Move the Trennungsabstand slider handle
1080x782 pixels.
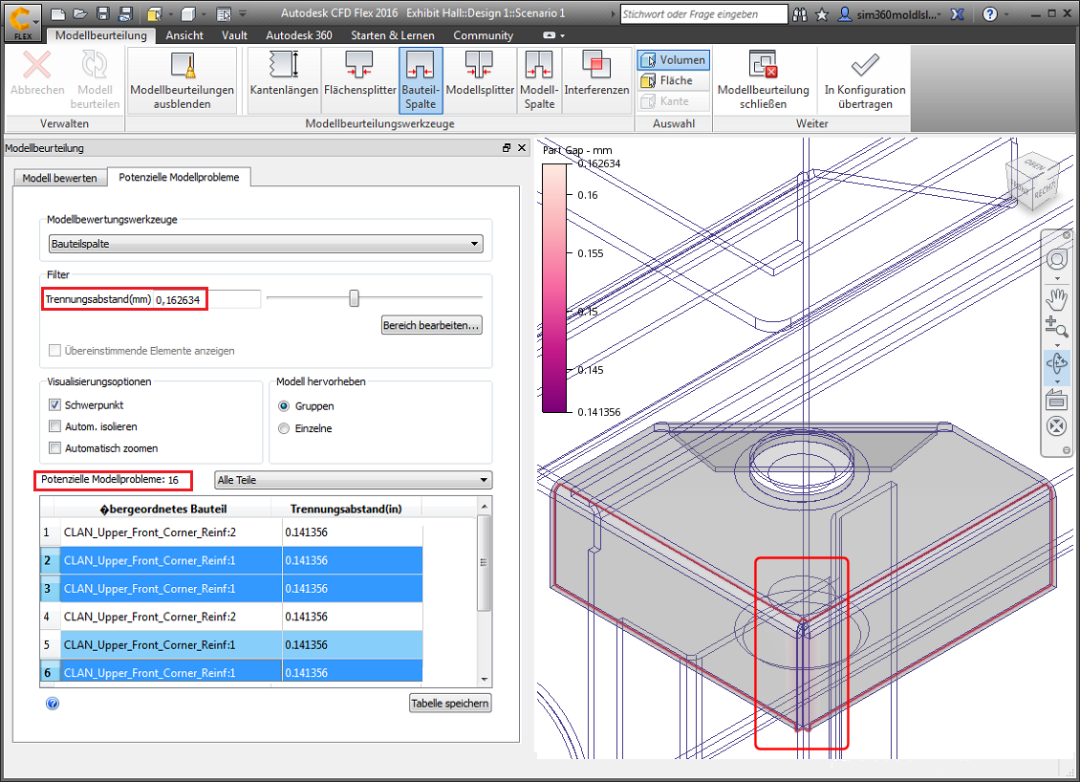tap(354, 297)
